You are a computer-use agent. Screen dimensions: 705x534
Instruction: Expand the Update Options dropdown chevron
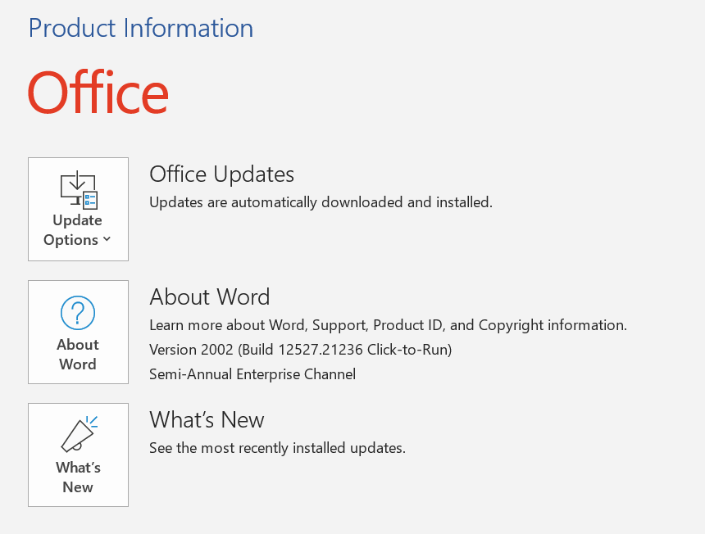click(x=107, y=240)
